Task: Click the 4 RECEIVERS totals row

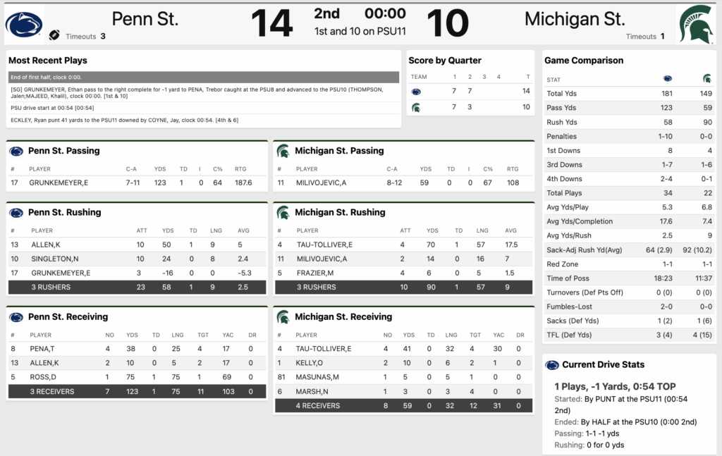Action: 404,405
